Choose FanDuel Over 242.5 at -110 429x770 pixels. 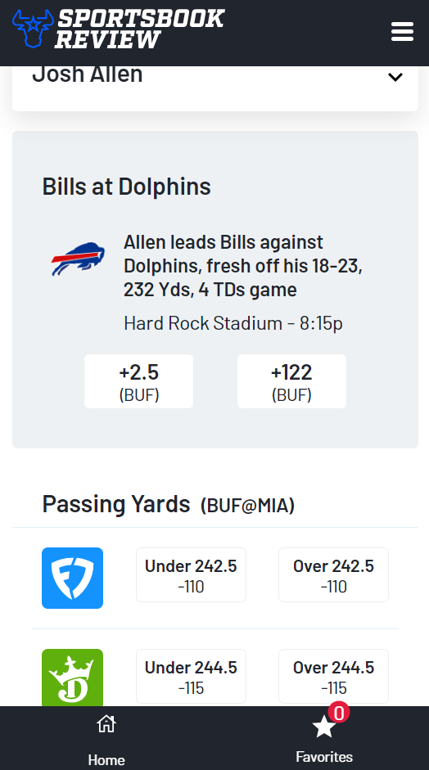tap(334, 574)
